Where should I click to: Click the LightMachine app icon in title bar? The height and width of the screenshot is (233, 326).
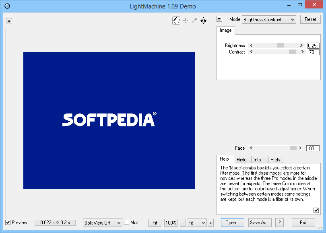(7, 6)
